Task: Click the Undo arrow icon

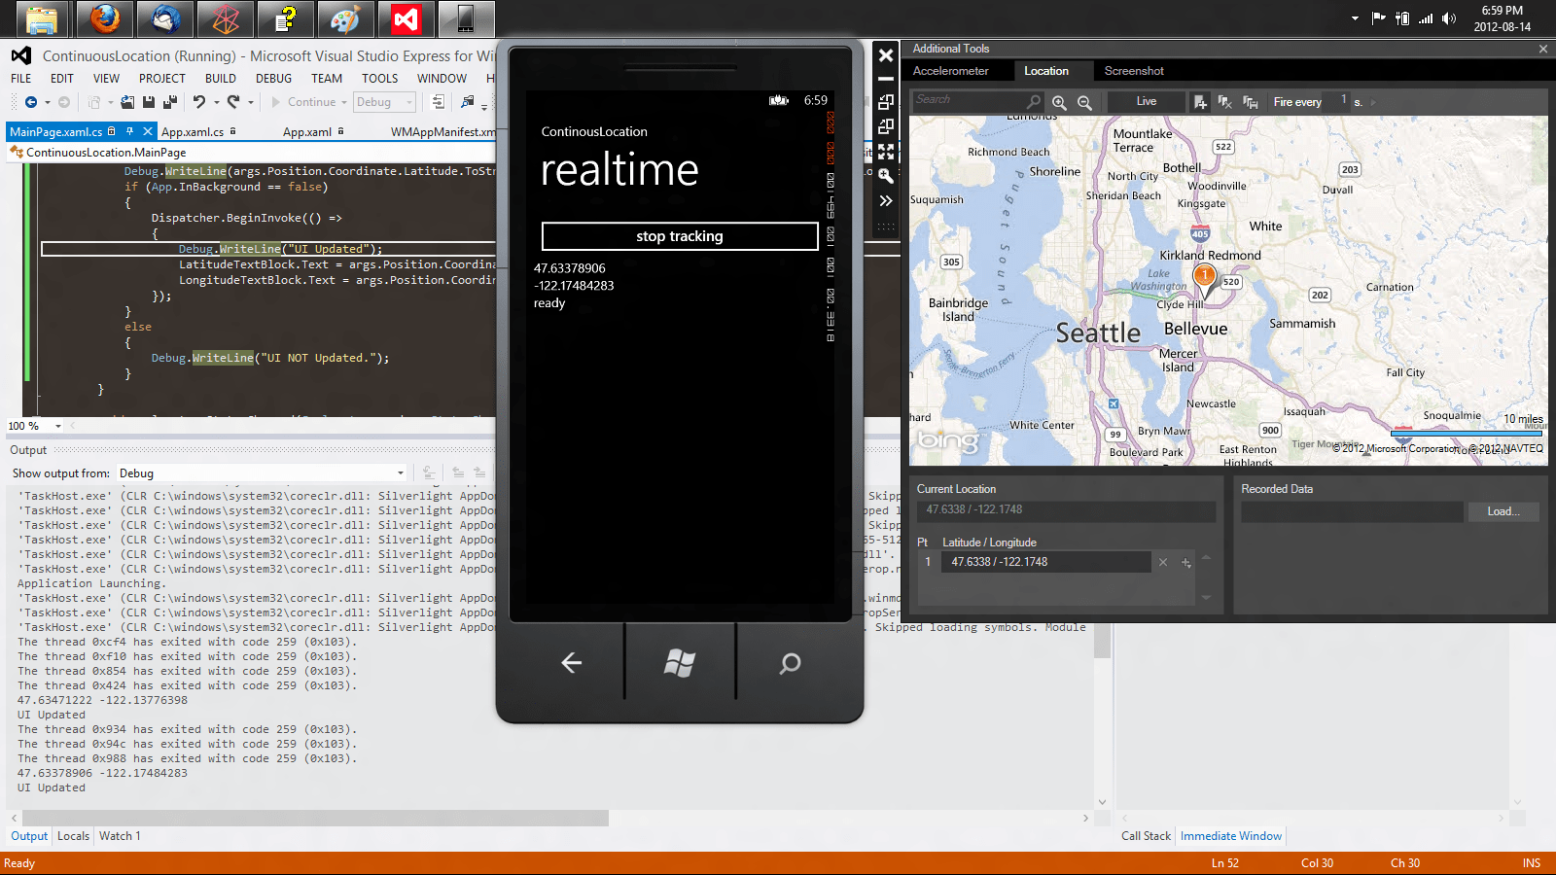Action: pos(198,102)
